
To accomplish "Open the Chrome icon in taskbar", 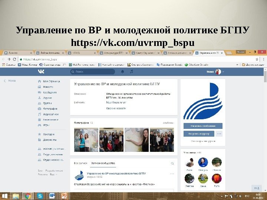I will tap(28, 196).
